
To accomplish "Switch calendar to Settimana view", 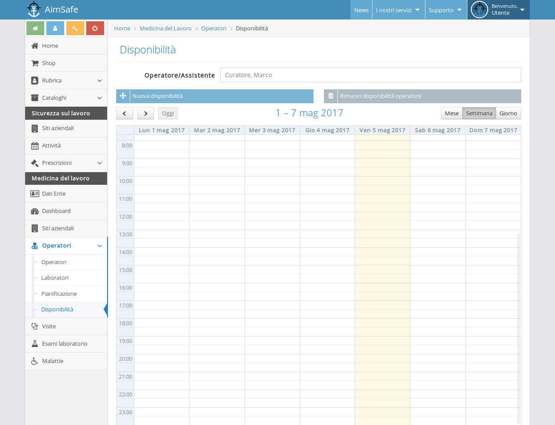I will 479,113.
